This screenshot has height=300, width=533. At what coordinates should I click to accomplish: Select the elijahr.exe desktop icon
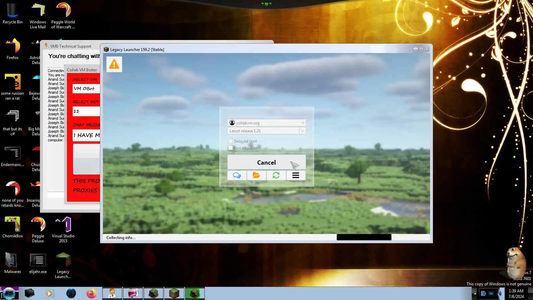(38, 263)
